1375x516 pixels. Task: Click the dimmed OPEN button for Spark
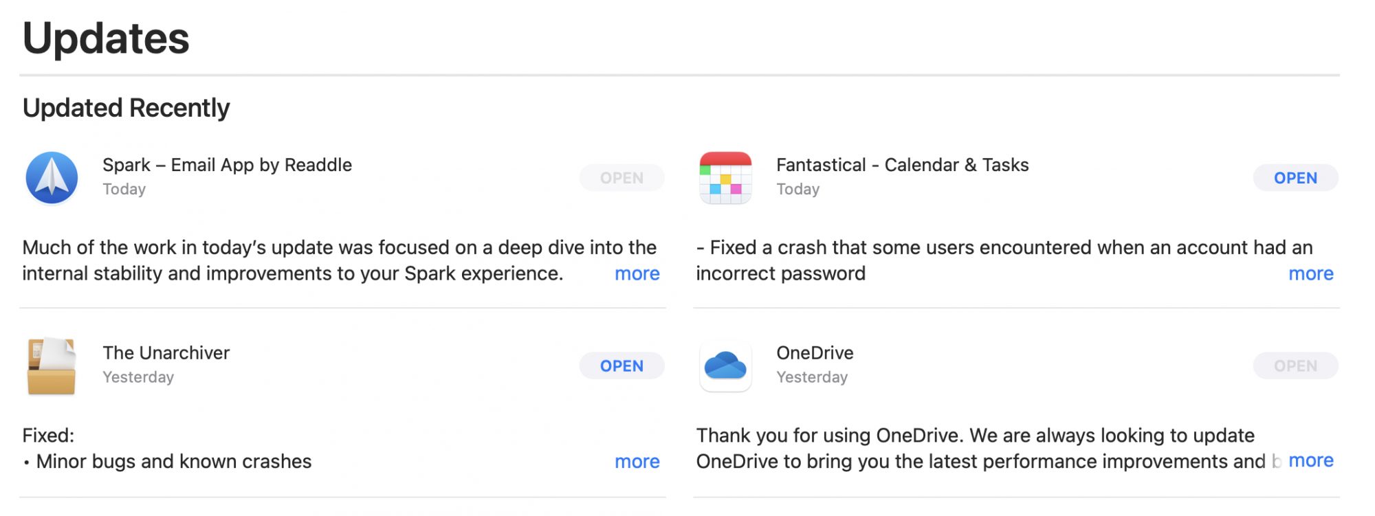(x=621, y=178)
